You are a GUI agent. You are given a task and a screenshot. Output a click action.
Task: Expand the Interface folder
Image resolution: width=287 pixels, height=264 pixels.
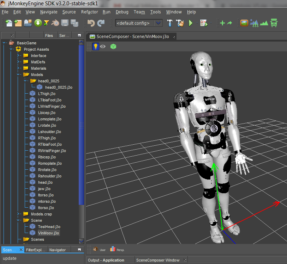coord(18,55)
